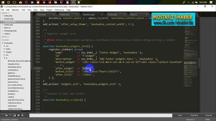216x121 pixels.
Task: Toggle whole word matching in find bar
Action: pyautogui.click(x=10, y=115)
